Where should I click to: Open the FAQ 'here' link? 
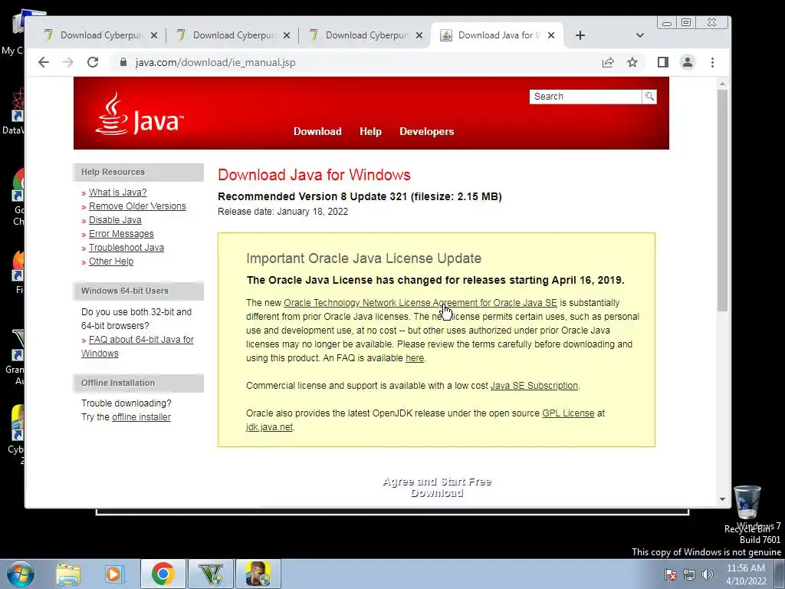[x=415, y=358]
